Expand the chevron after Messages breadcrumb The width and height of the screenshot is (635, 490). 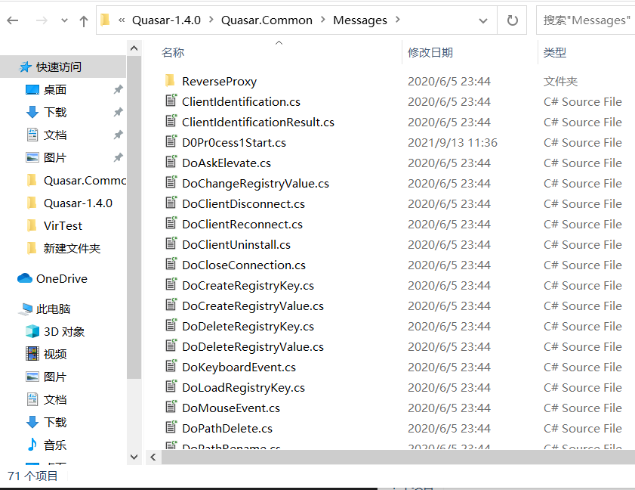point(398,20)
